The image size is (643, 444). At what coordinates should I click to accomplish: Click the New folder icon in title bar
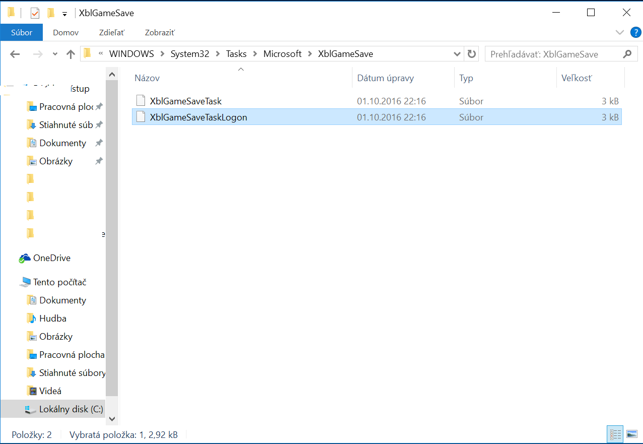pyautogui.click(x=50, y=13)
